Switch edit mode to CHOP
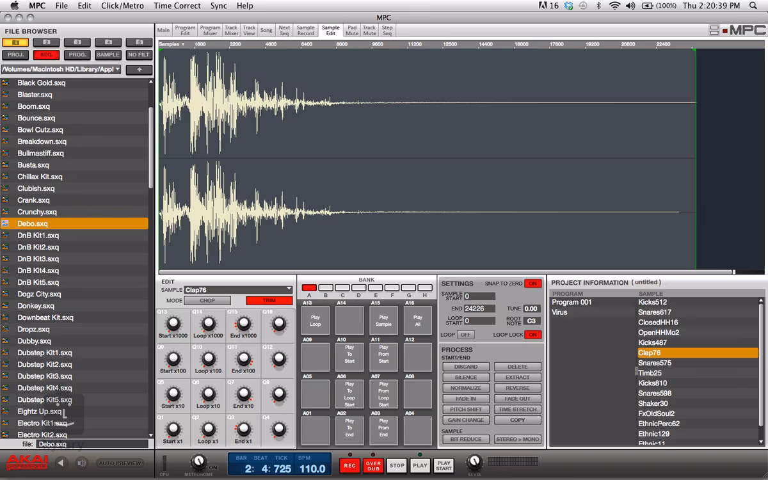Viewport: 768px width, 480px height. click(x=207, y=300)
